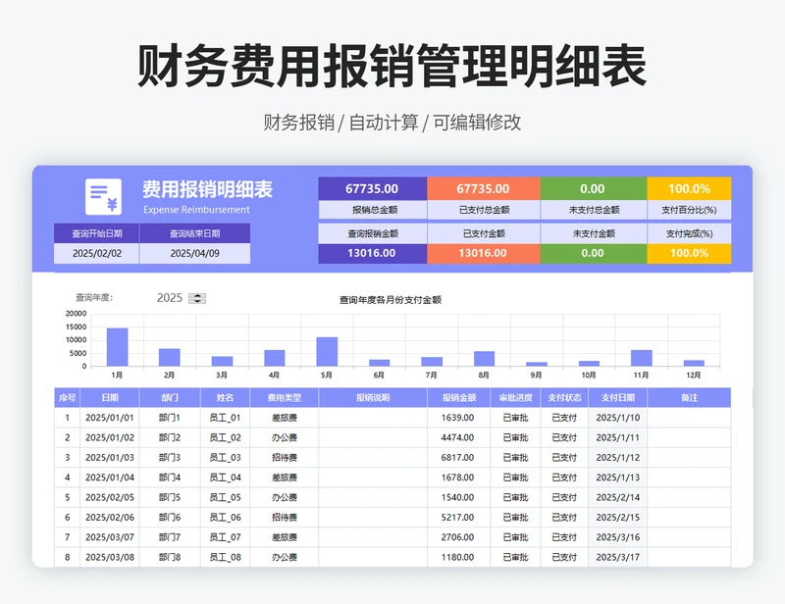785x604 pixels.
Task: Select the 日期 column header
Action: 110,398
